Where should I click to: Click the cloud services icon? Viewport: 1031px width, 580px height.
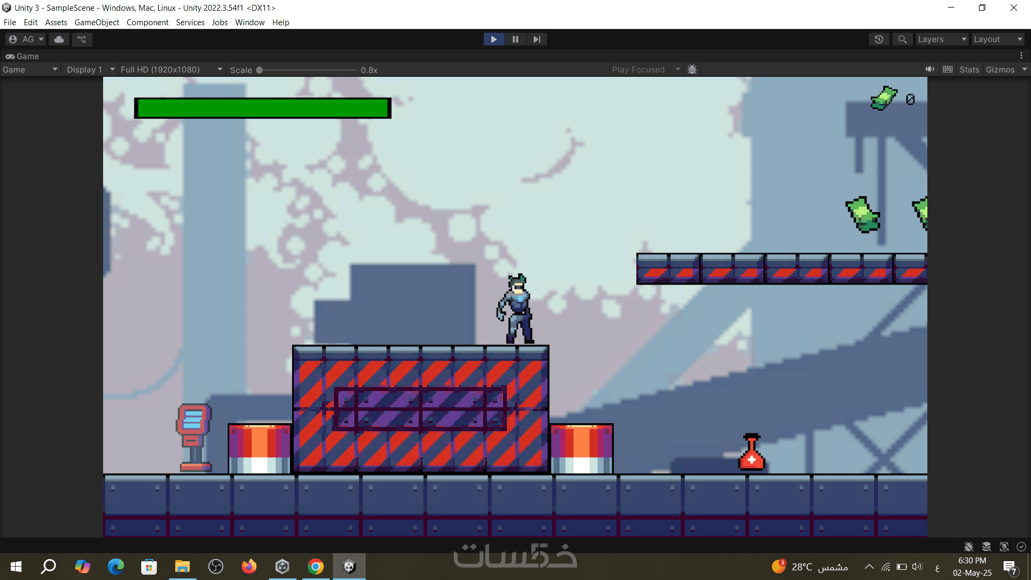click(x=59, y=39)
